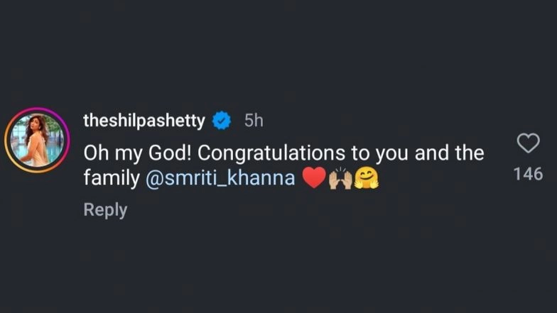Image resolution: width=557 pixels, height=313 pixels.
Task: Like the comment with the heart icon
Action: click(528, 144)
